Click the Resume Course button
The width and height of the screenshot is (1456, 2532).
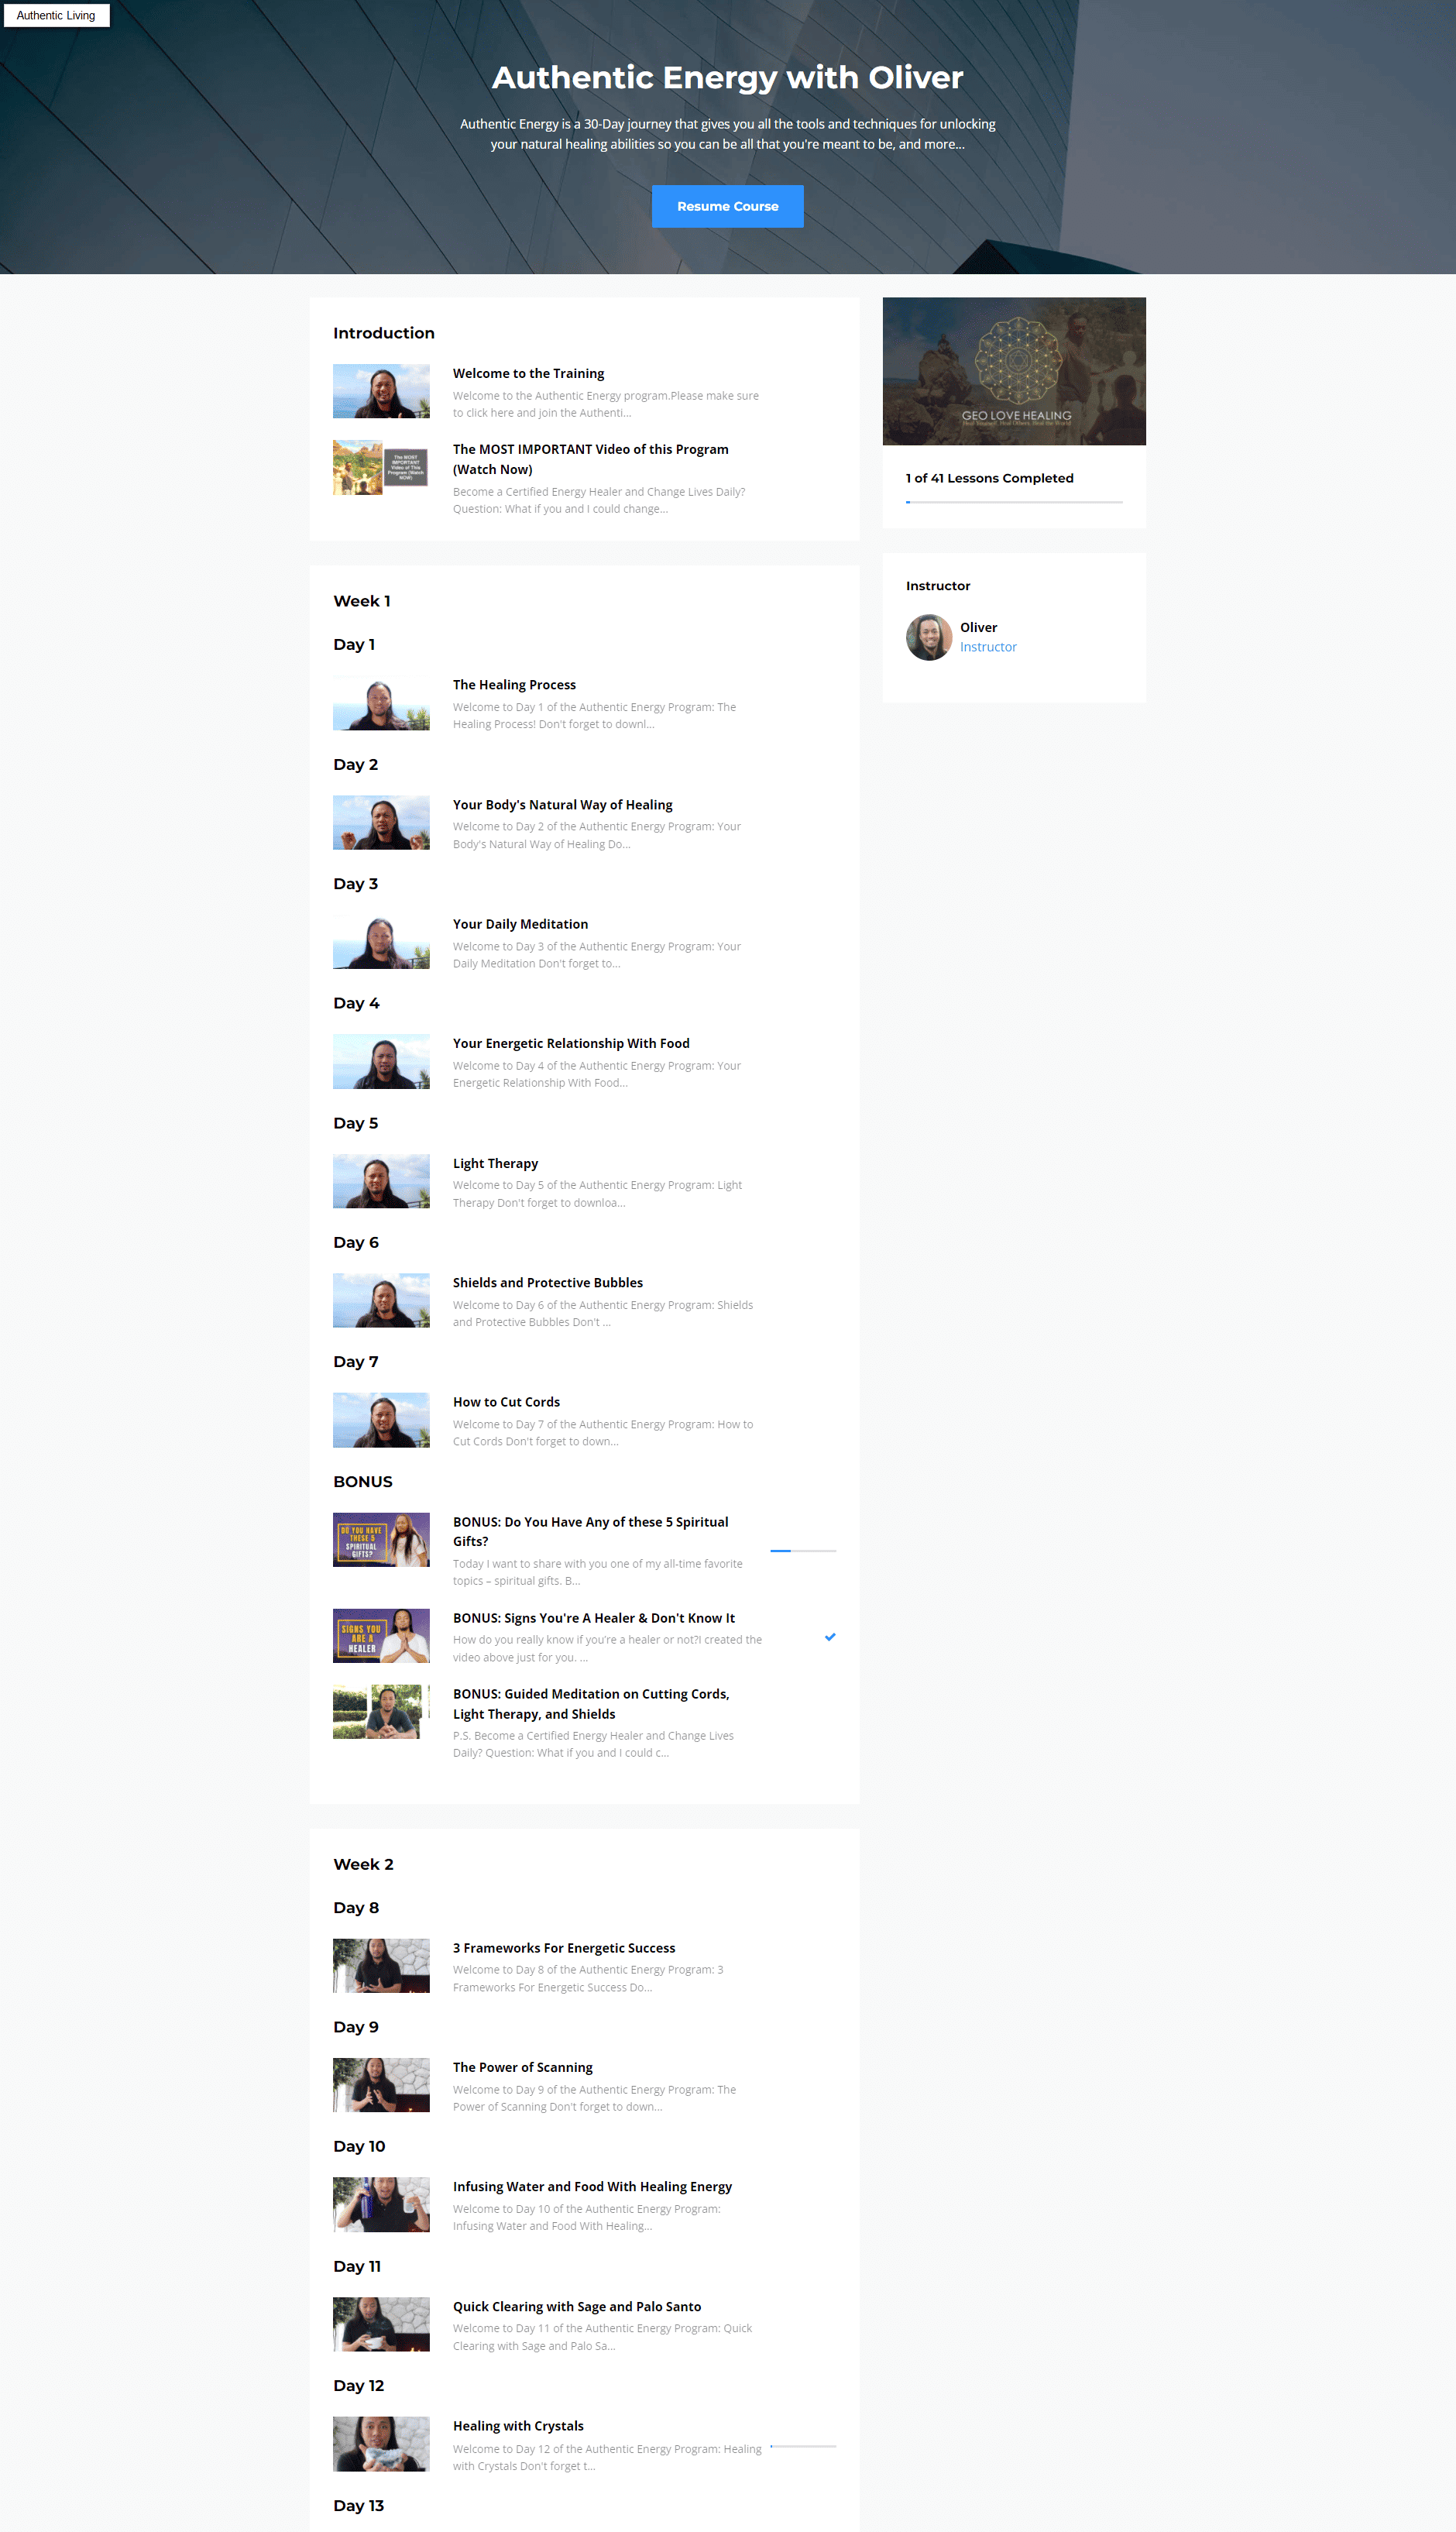[x=727, y=206]
